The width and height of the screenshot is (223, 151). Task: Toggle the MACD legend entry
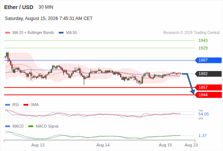click(14, 126)
